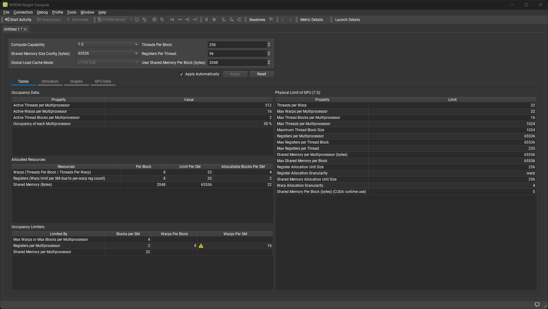Click the Step In icon
548x309 pixels.
pos(224,20)
